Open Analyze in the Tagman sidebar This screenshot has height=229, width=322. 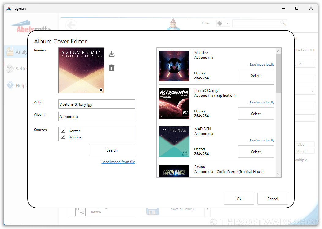[16, 52]
